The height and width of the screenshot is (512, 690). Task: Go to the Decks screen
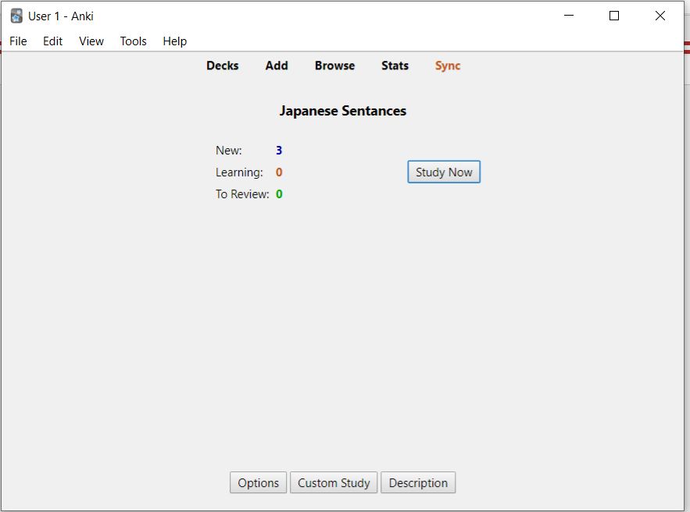(222, 66)
